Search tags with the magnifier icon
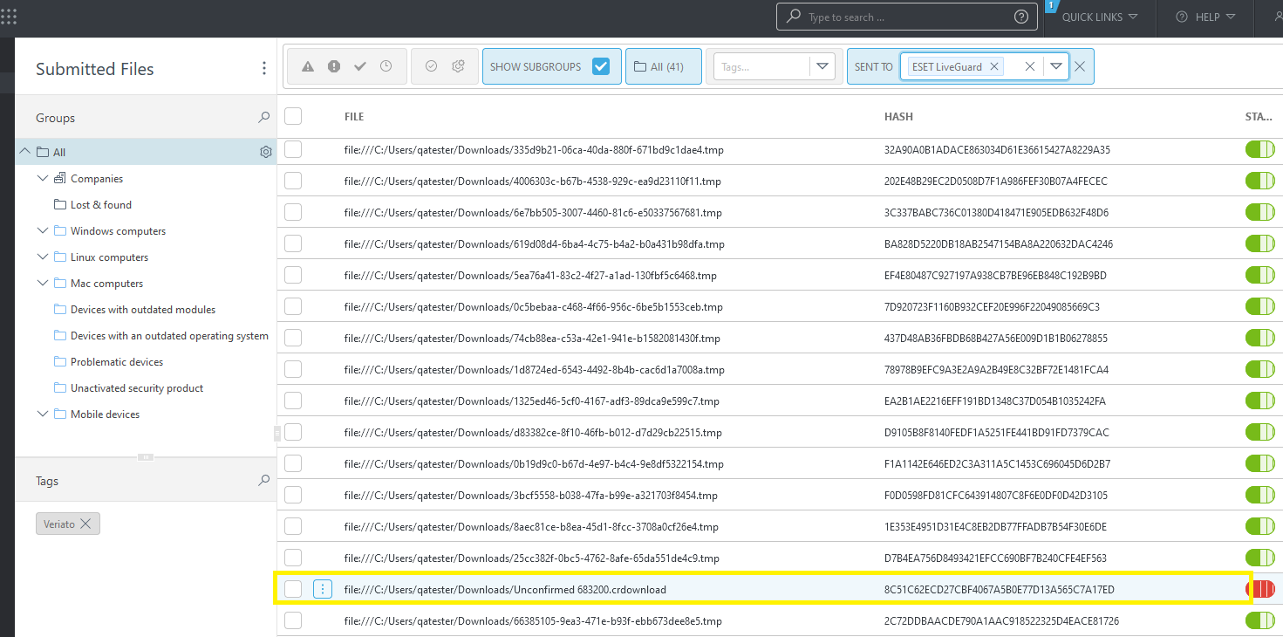The height and width of the screenshot is (637, 1283). [x=264, y=480]
